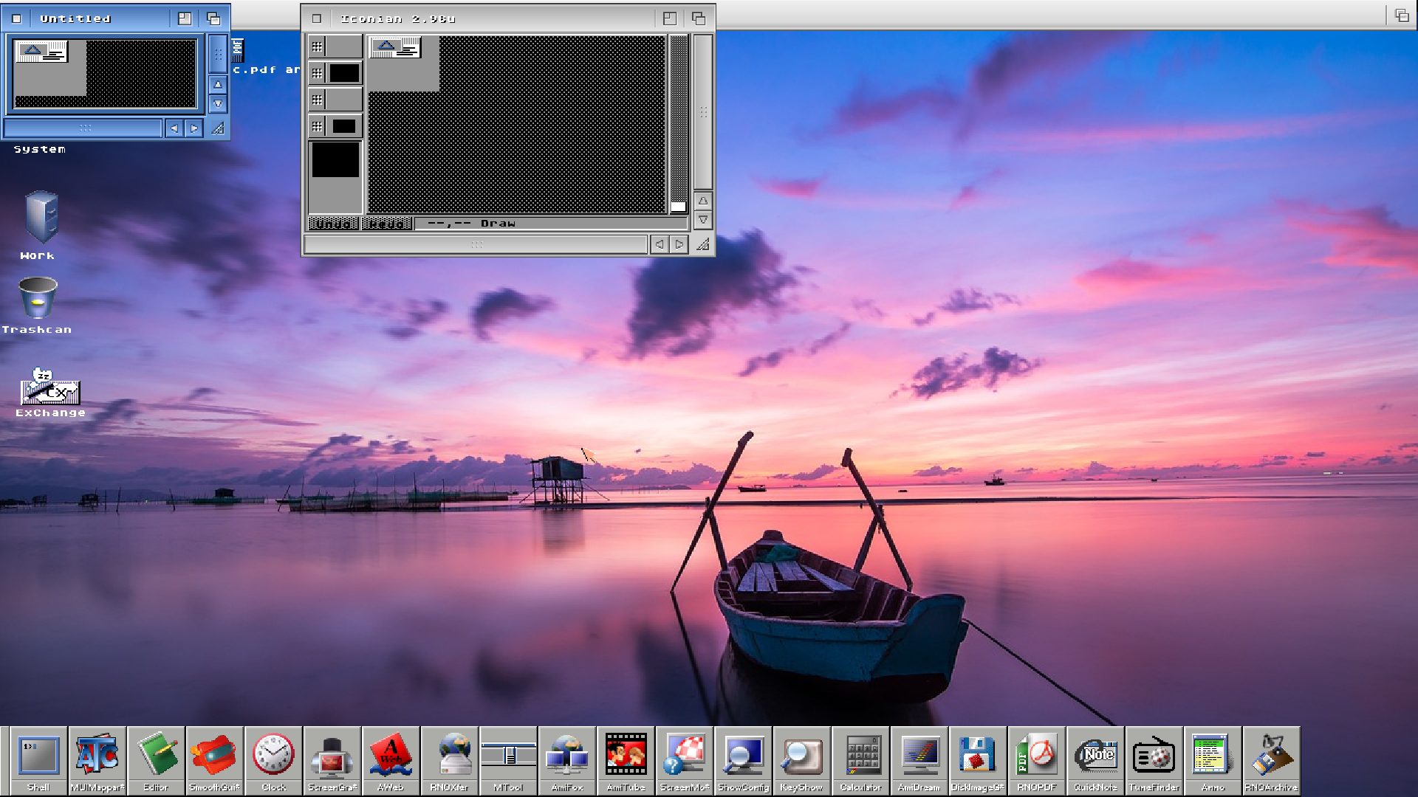Click Iconian scroll right arrow
The width and height of the screenshot is (1418, 797).
click(679, 244)
